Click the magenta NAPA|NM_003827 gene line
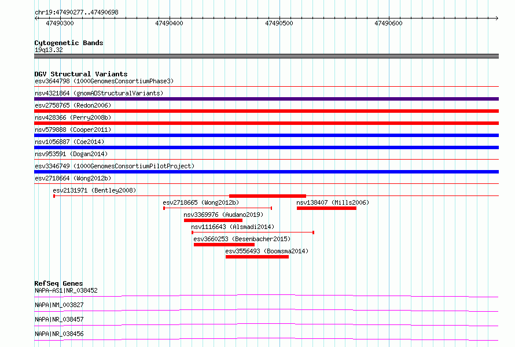This screenshot has height=347, width=515. pyautogui.click(x=266, y=310)
